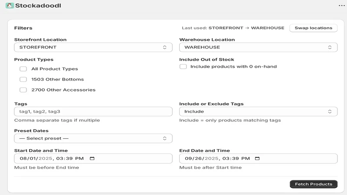The width and height of the screenshot is (347, 195).
Task: Enable the 2700 Other Accessories checkbox
Action: pyautogui.click(x=23, y=90)
